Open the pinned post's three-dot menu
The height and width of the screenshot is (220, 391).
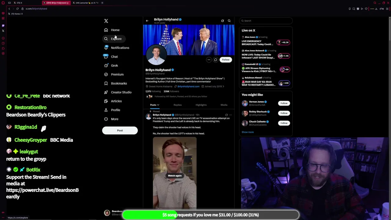[231, 115]
